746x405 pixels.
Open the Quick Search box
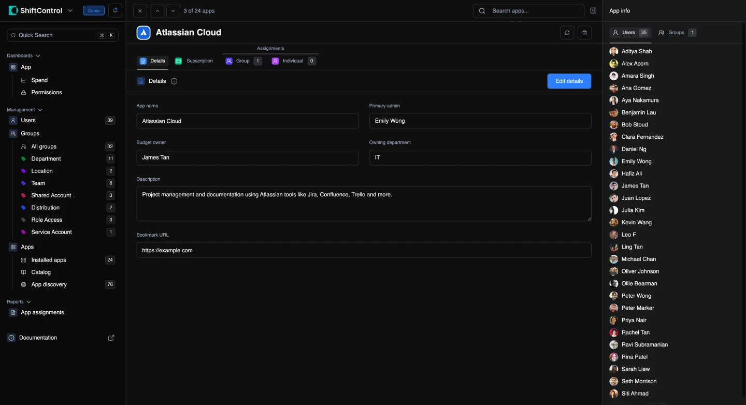[x=63, y=35]
